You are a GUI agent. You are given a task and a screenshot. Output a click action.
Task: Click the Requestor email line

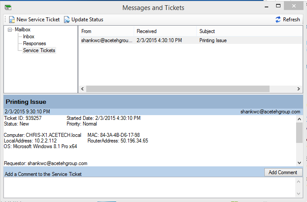[46, 163]
